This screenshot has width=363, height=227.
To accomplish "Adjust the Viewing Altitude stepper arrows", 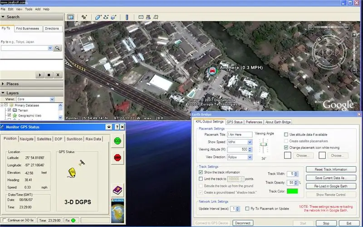I will [250, 150].
